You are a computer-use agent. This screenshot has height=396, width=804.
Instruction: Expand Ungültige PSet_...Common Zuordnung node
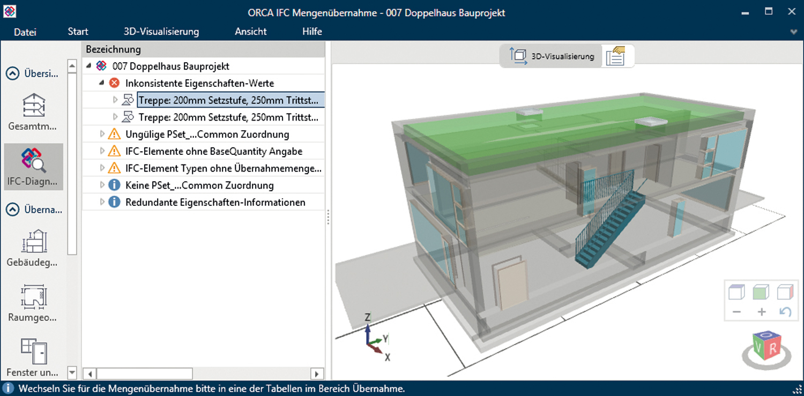click(x=102, y=134)
